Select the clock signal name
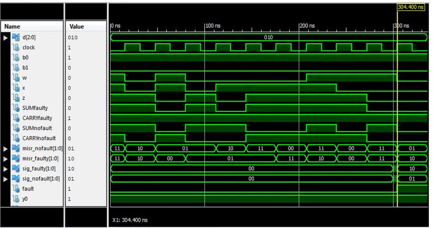 coord(29,47)
